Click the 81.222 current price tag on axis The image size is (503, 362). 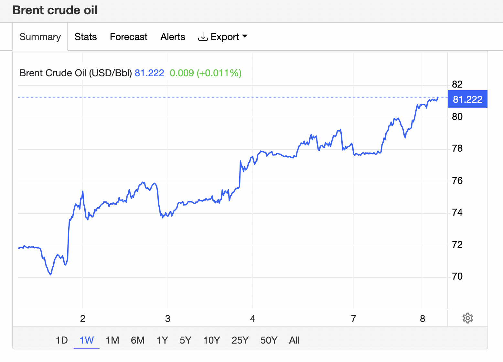pyautogui.click(x=467, y=99)
